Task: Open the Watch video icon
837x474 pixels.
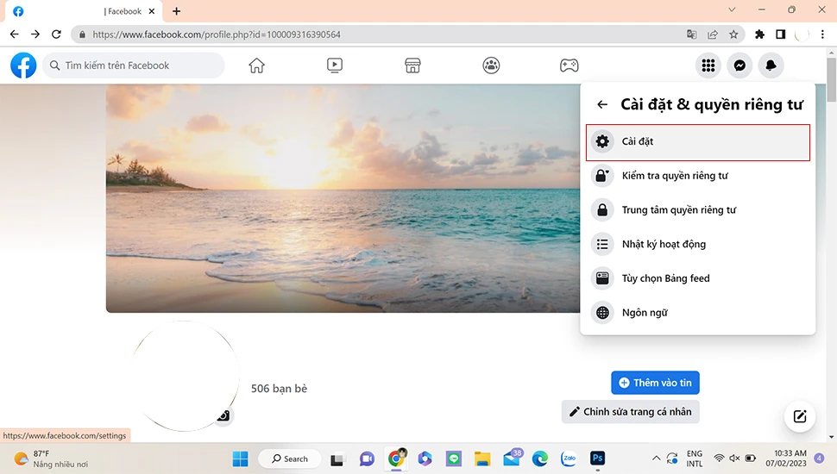Action: (335, 65)
